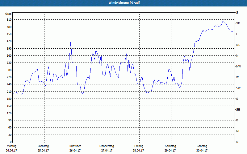
Task: Click the 420 degree axis label
Action: click(x=9, y=41)
